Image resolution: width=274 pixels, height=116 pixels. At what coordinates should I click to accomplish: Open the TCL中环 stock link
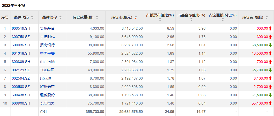tap(47, 70)
